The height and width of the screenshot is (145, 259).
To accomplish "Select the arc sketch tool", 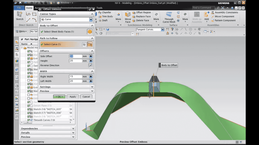I will point(34,20).
